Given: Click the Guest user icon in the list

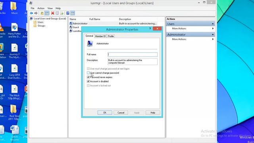Looking at the screenshot, I should tap(71, 27).
